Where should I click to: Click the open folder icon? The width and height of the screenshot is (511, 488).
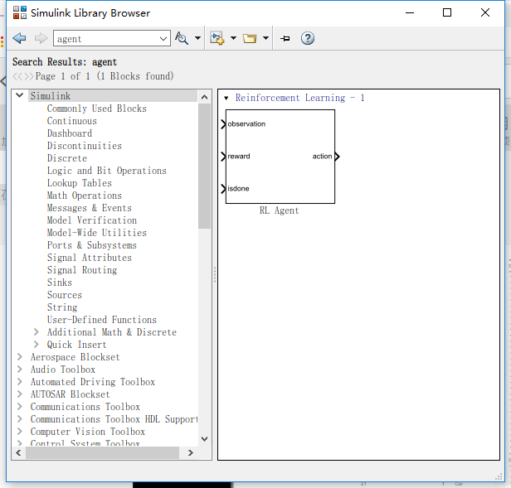click(250, 38)
